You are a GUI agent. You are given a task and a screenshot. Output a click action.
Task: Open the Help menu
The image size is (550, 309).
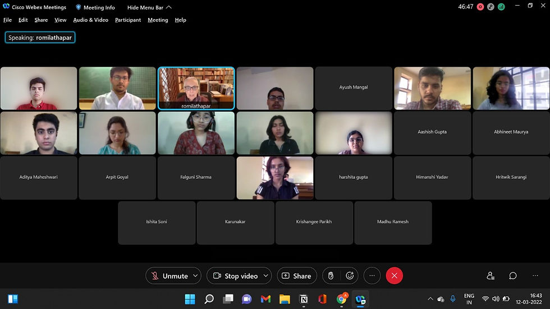[x=180, y=20]
